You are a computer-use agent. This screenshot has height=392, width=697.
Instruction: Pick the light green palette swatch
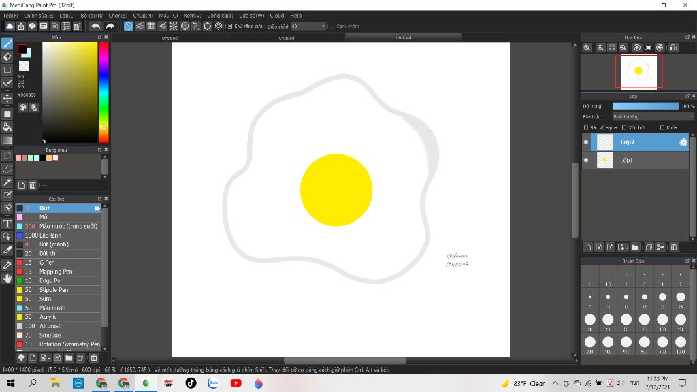31,158
